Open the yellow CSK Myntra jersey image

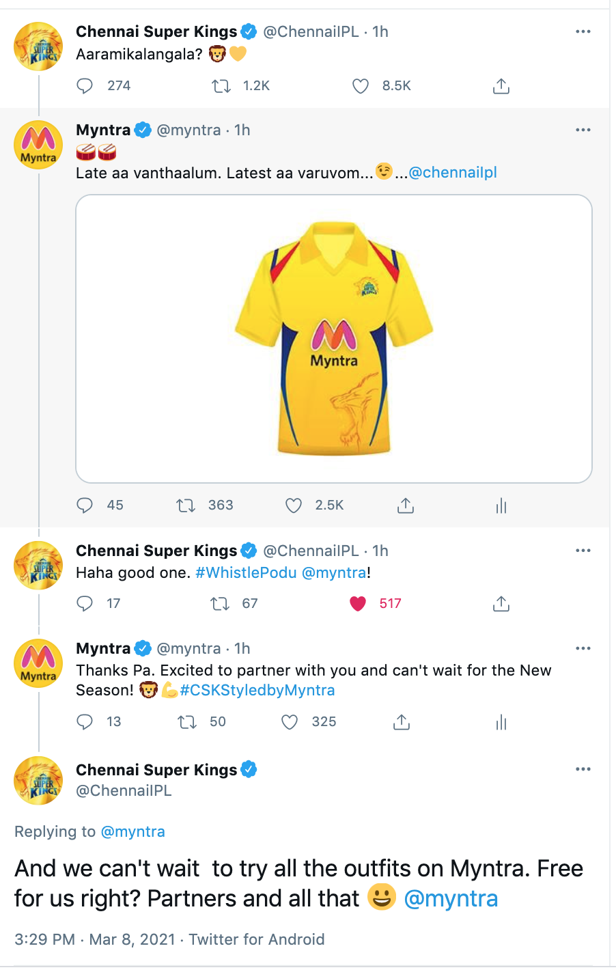coord(334,339)
